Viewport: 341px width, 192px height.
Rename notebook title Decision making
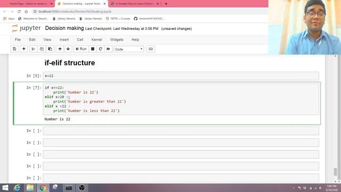pos(64,28)
